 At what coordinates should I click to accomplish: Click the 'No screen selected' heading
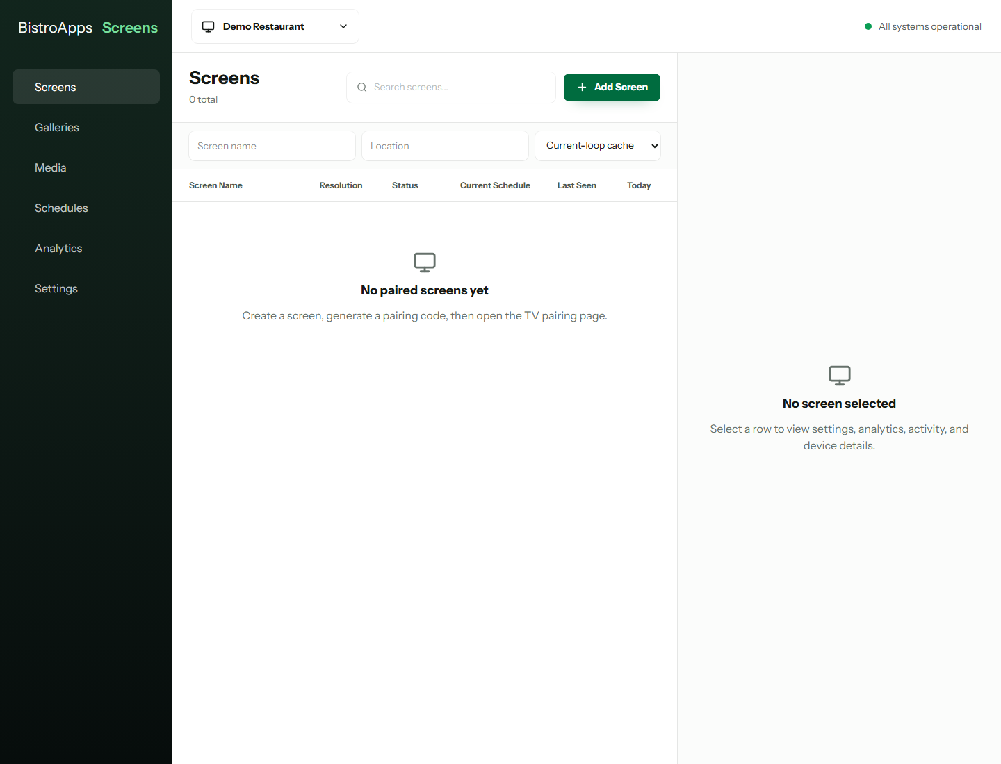tap(839, 404)
